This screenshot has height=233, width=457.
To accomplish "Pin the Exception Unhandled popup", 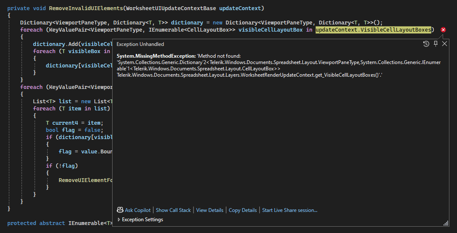I will [435, 44].
